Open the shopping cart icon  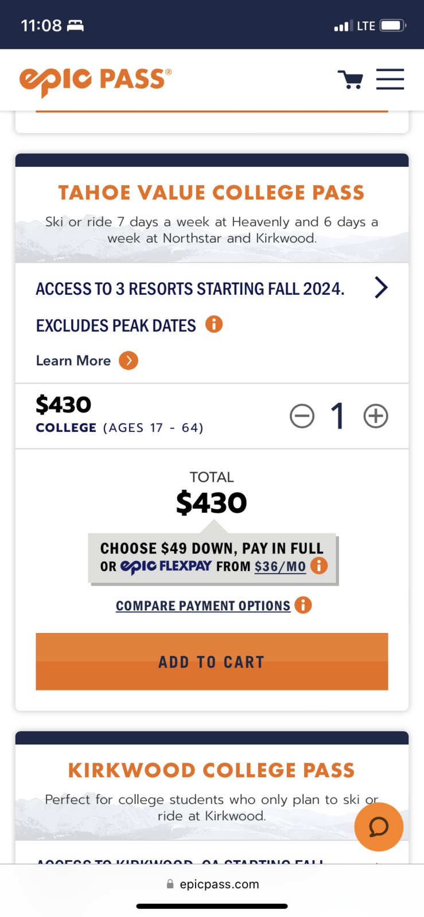(x=350, y=79)
